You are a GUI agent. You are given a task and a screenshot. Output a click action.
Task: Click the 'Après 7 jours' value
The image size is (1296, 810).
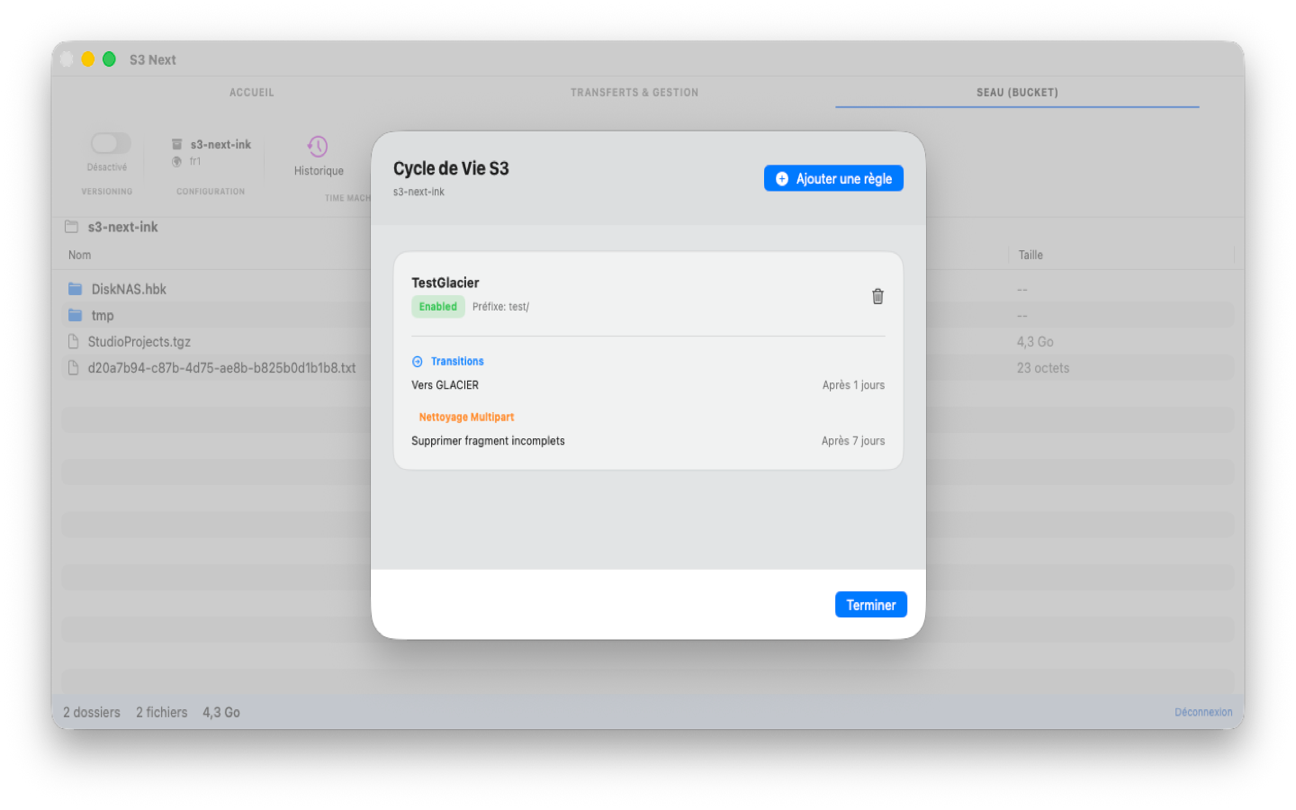tap(853, 441)
